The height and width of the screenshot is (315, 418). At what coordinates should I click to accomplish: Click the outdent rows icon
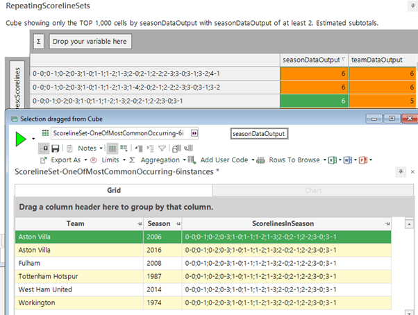click(x=139, y=148)
